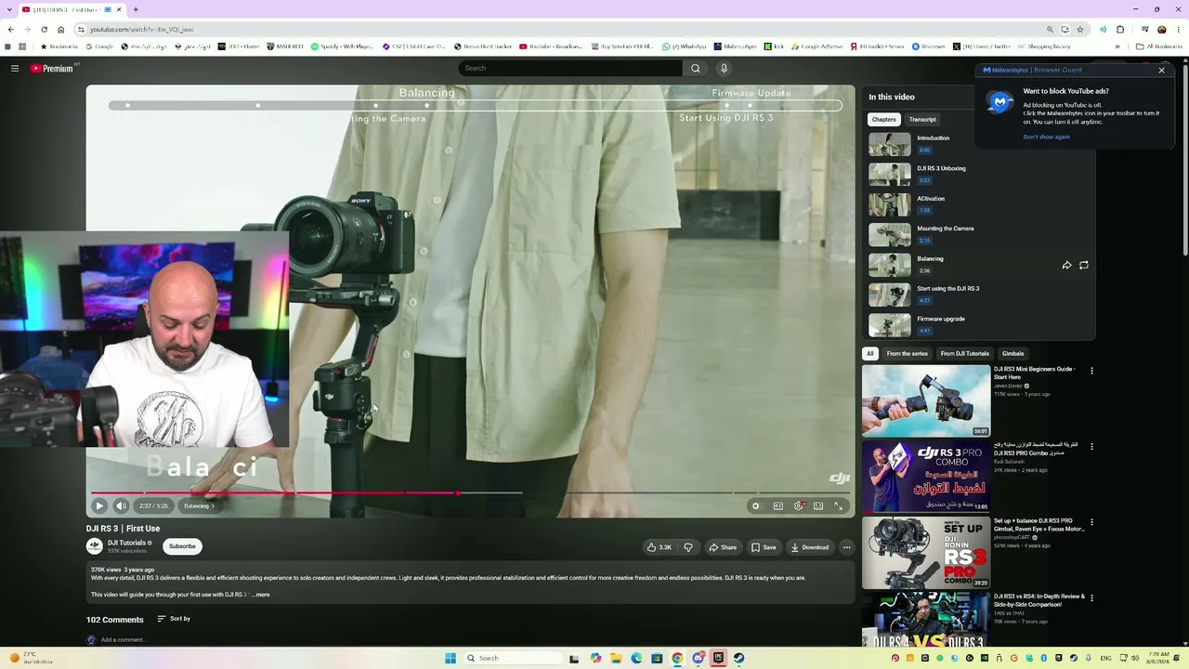Dislike the DJI RS 3 video

click(x=688, y=547)
